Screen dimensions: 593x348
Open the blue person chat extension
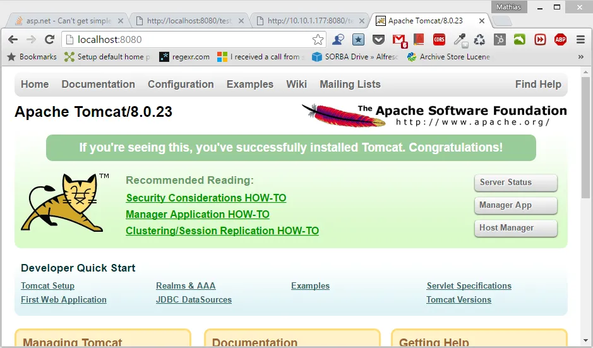tap(338, 39)
